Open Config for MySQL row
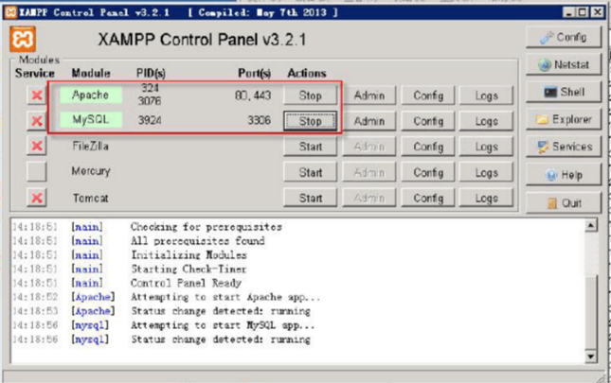611x383 pixels. (x=428, y=121)
